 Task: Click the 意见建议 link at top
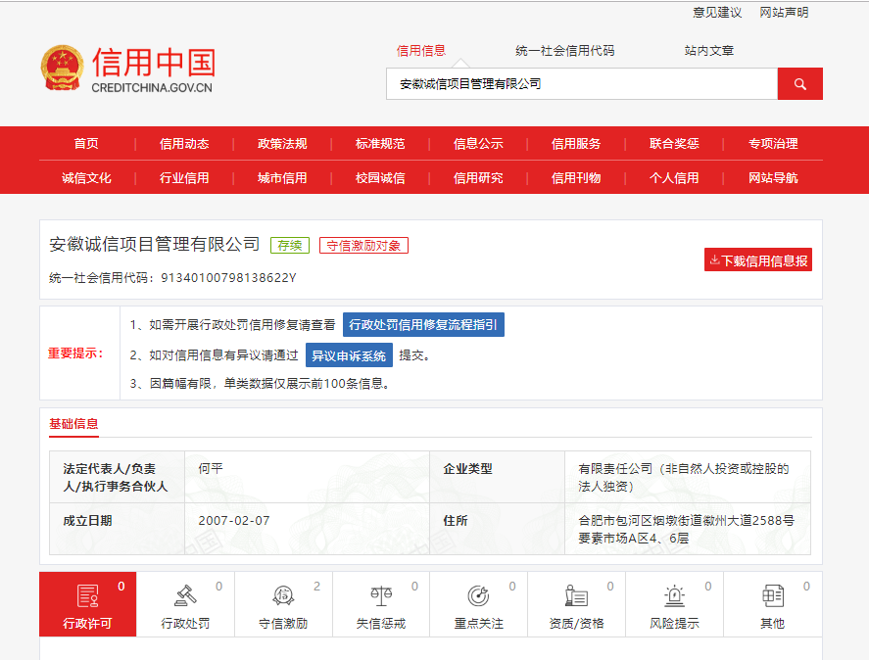[x=717, y=13]
